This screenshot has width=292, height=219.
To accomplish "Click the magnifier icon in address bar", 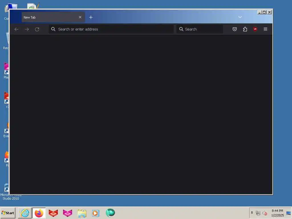I will tap(53, 29).
